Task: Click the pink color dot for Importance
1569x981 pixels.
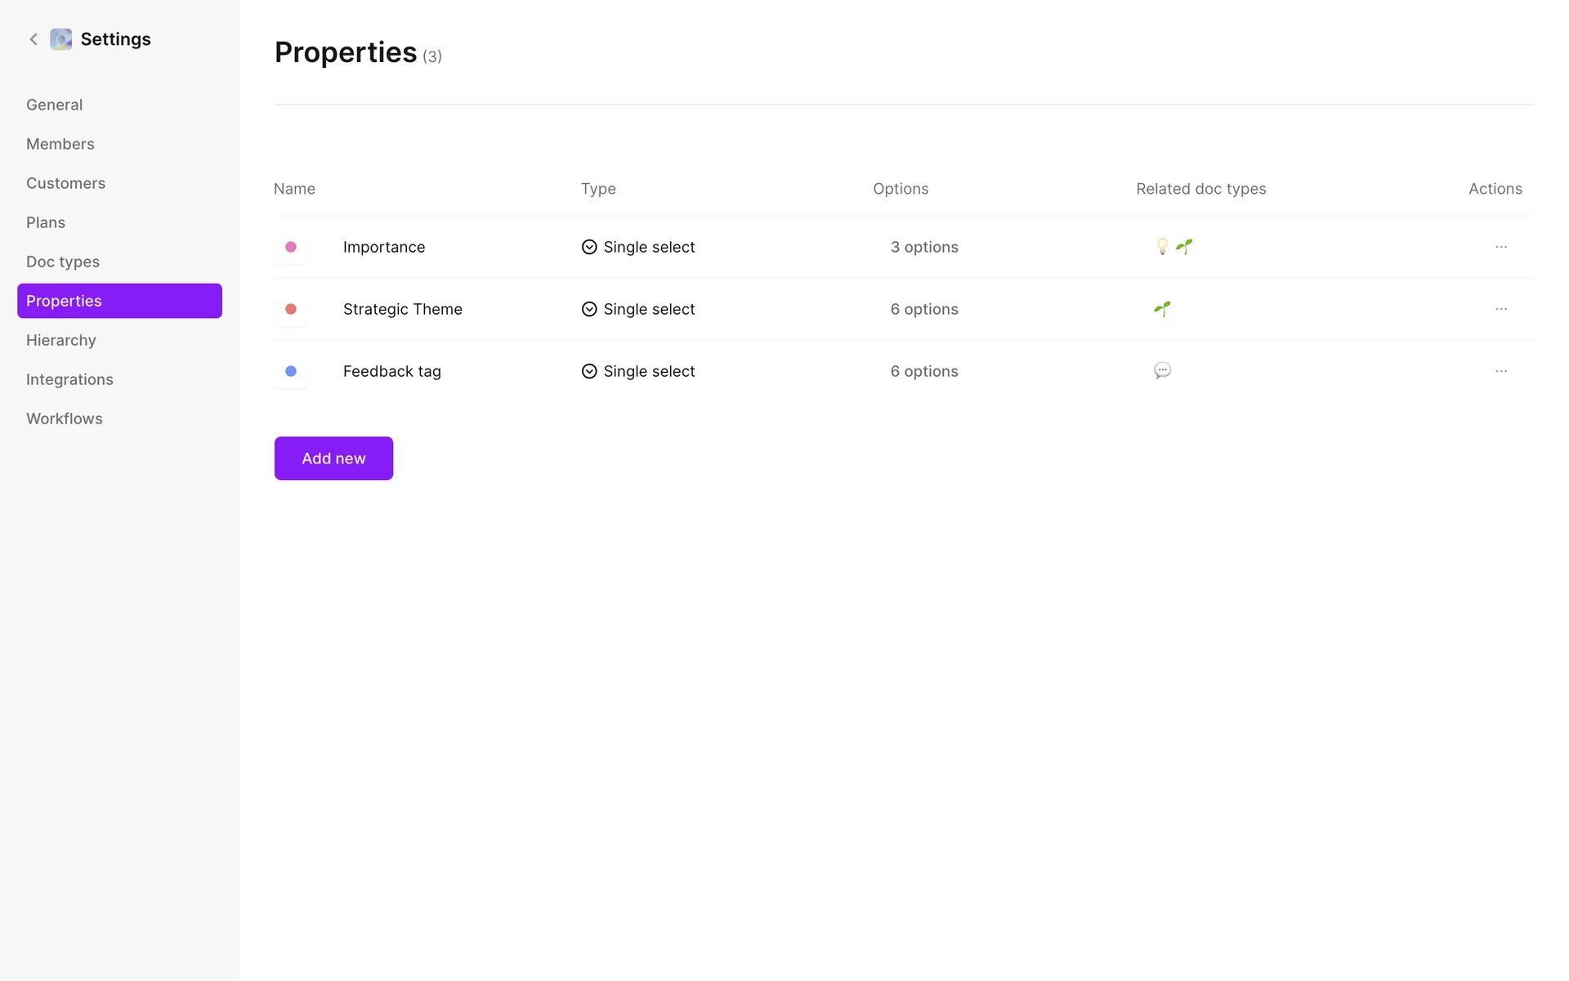Action: (291, 247)
